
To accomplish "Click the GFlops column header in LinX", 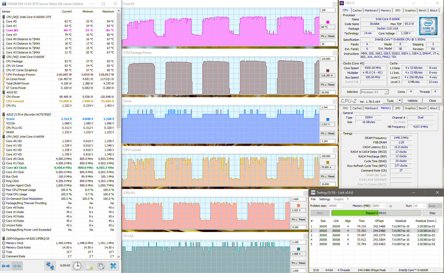I will coord(379,221).
